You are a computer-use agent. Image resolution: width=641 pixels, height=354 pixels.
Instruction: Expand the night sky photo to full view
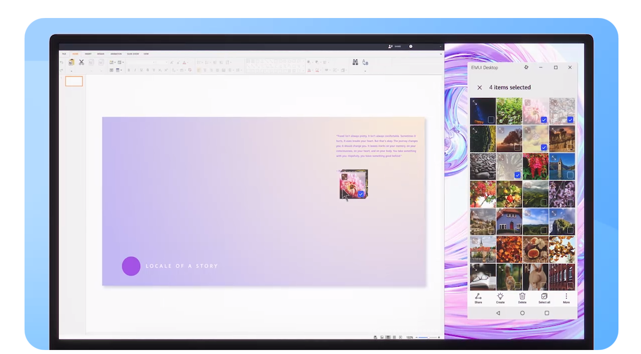coord(475,102)
